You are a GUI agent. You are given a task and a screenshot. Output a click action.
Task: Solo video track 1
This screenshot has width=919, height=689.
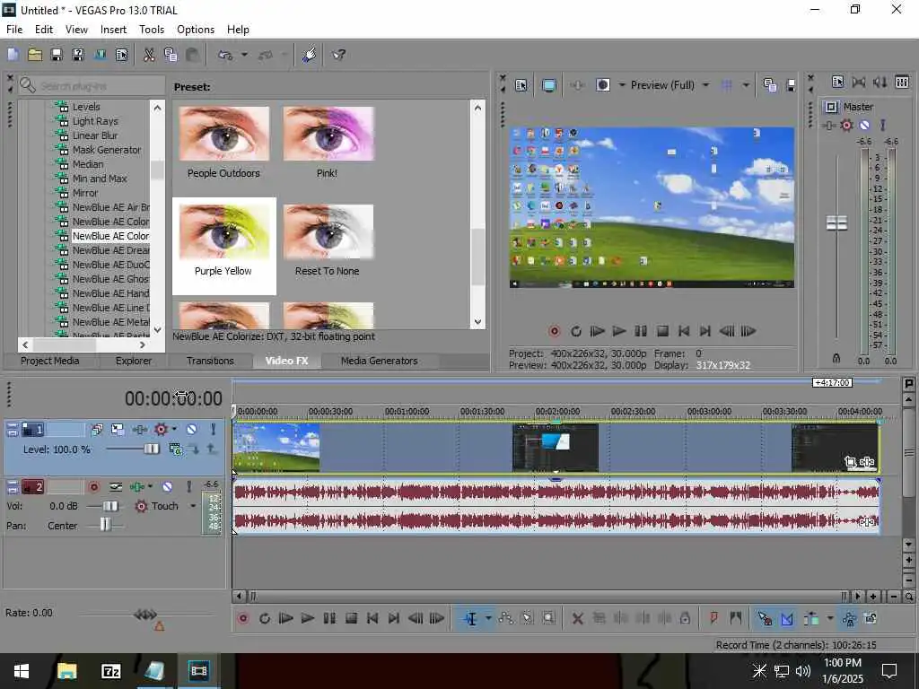(214, 430)
